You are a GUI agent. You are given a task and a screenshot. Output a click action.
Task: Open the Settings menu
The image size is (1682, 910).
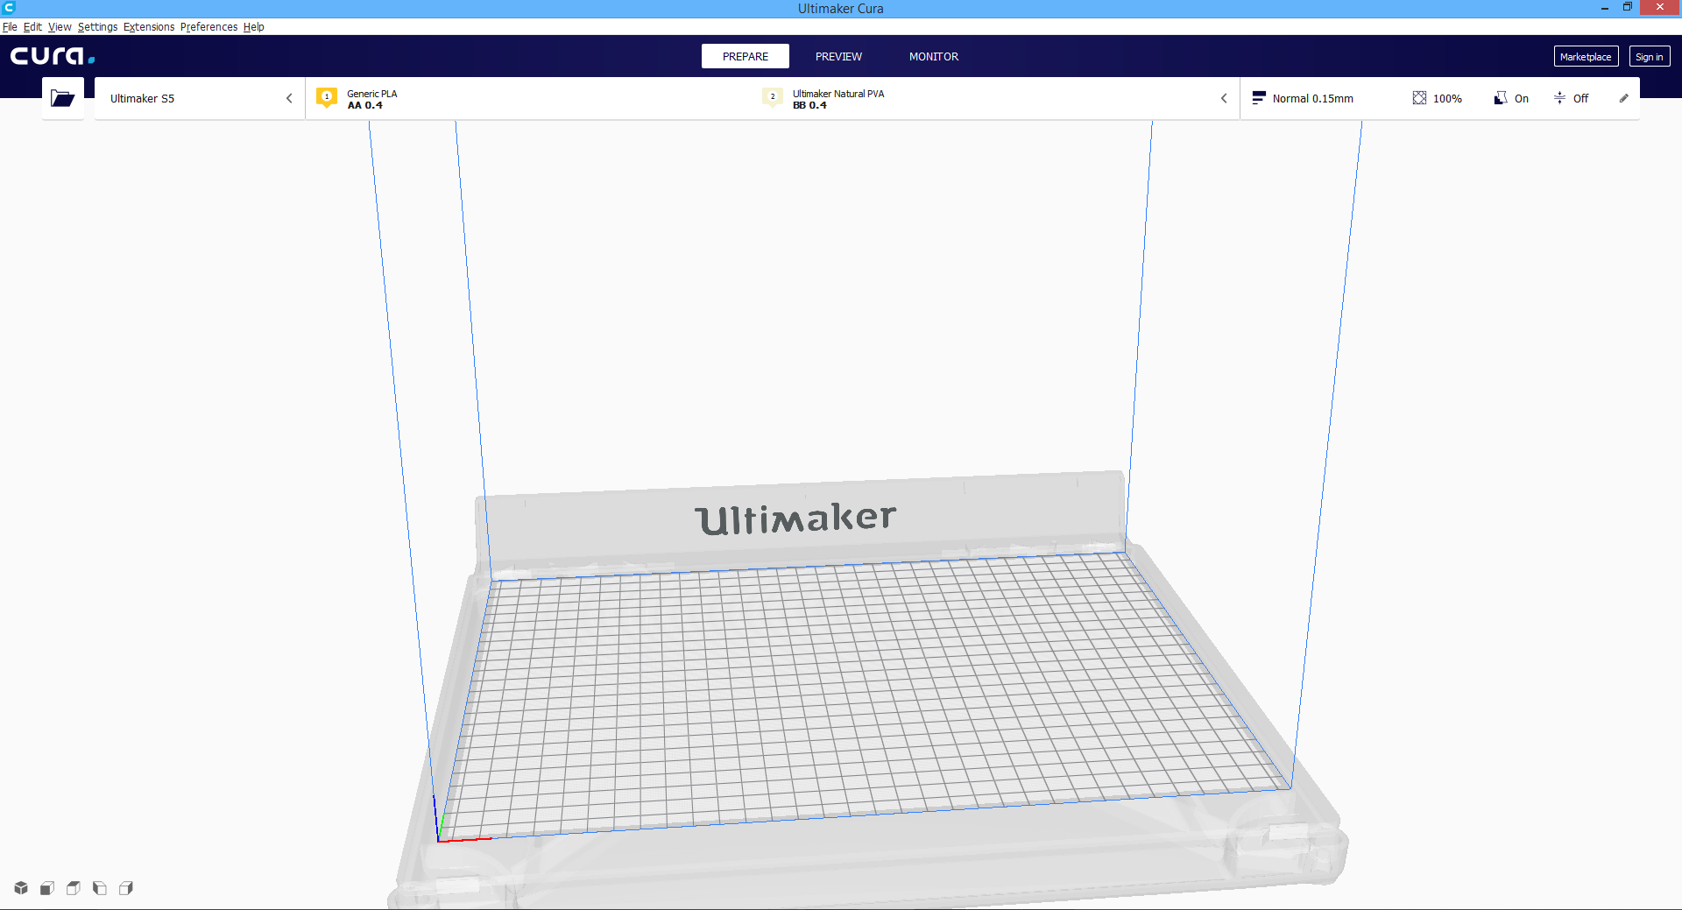click(97, 27)
